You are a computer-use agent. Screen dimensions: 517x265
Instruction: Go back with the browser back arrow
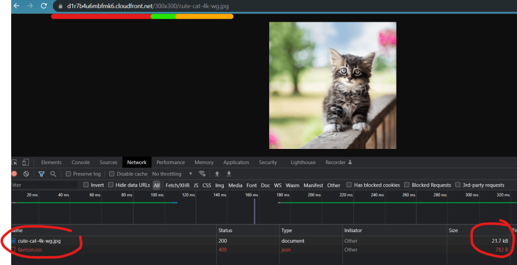coord(16,6)
